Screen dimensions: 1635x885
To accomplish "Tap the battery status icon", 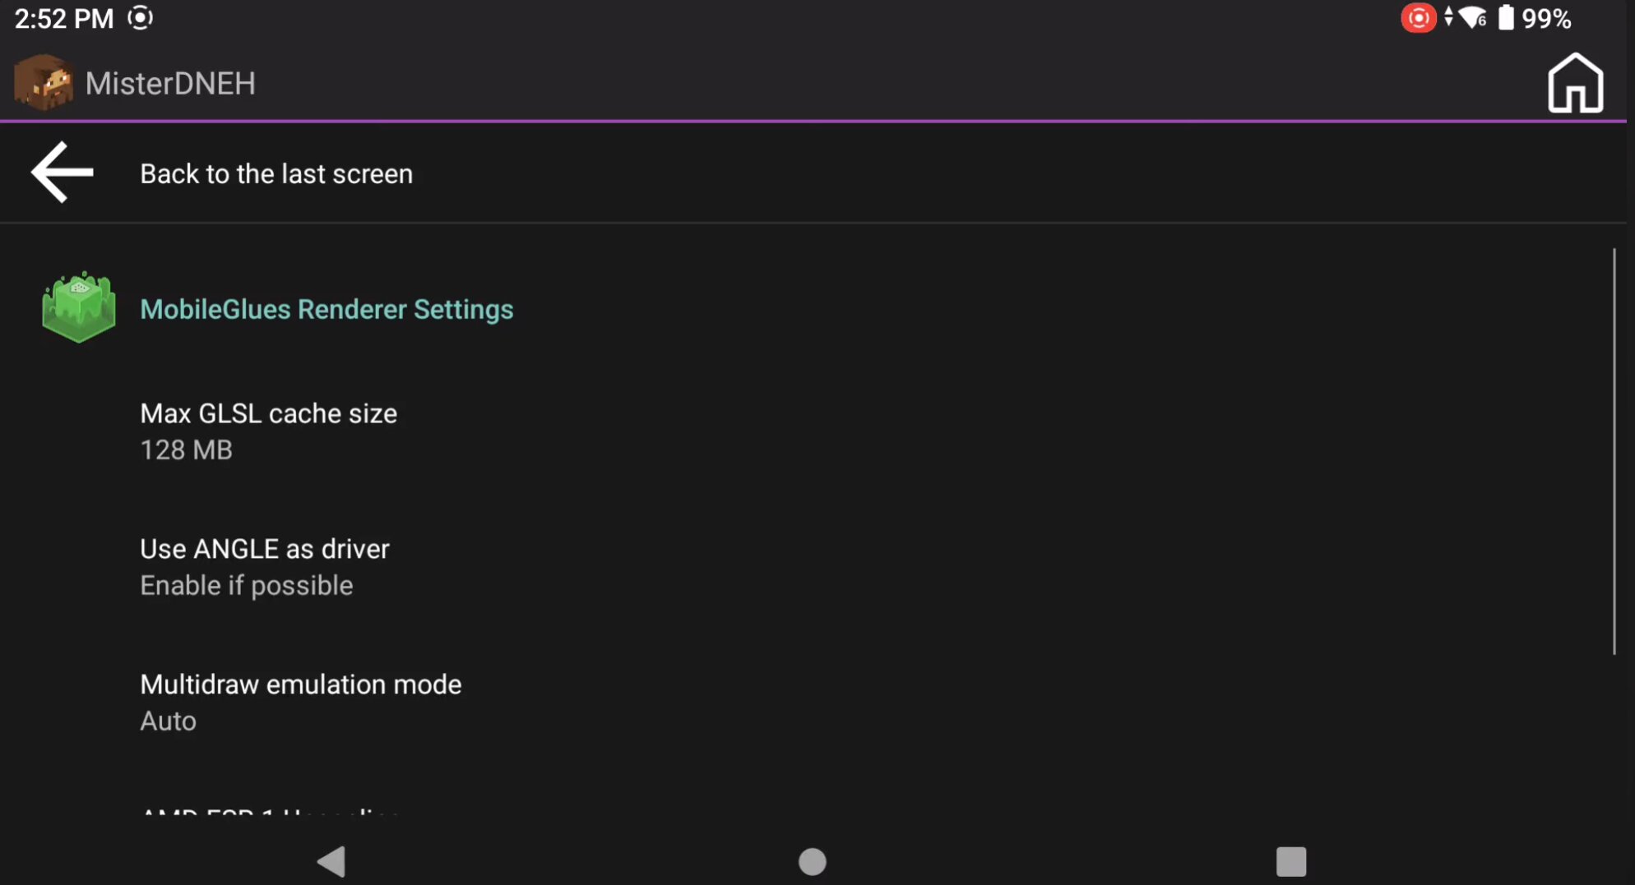I will (x=1506, y=18).
